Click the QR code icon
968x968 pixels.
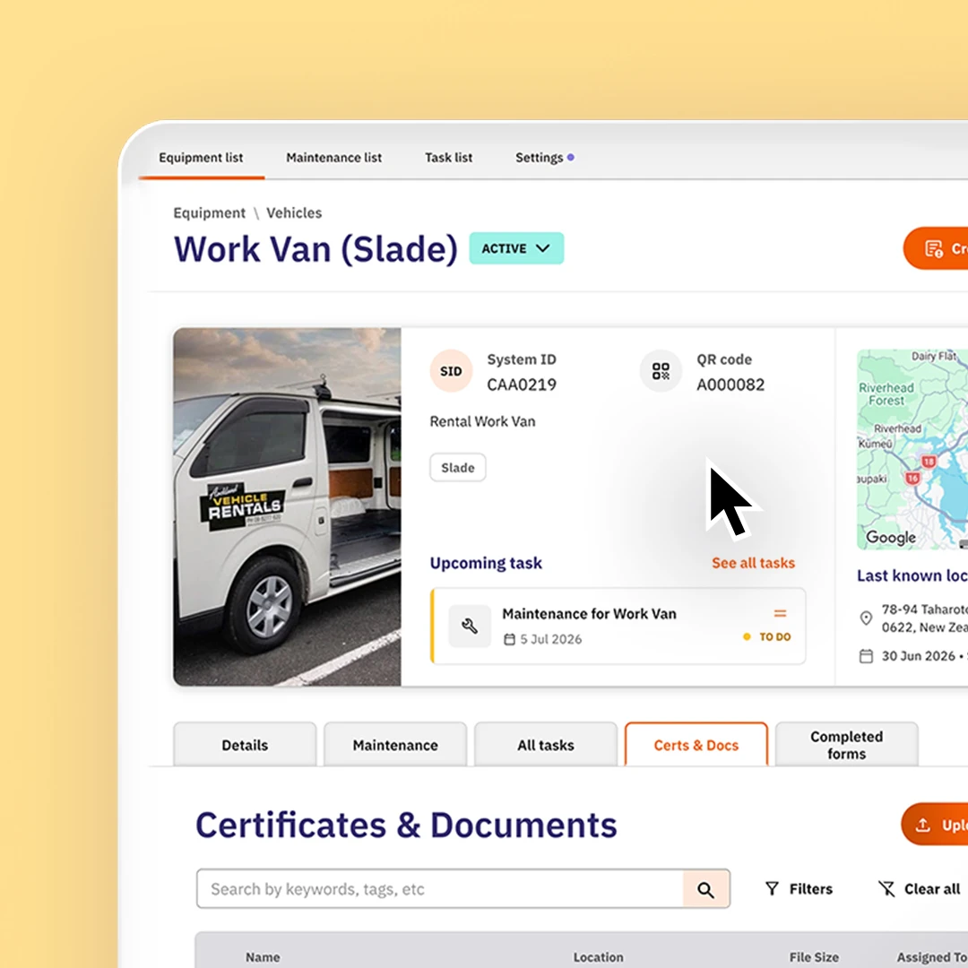(x=661, y=371)
